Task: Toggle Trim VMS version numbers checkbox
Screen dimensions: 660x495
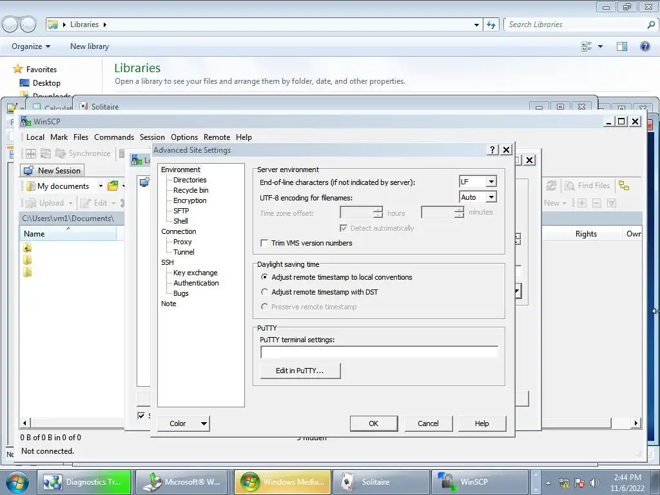Action: pos(264,243)
